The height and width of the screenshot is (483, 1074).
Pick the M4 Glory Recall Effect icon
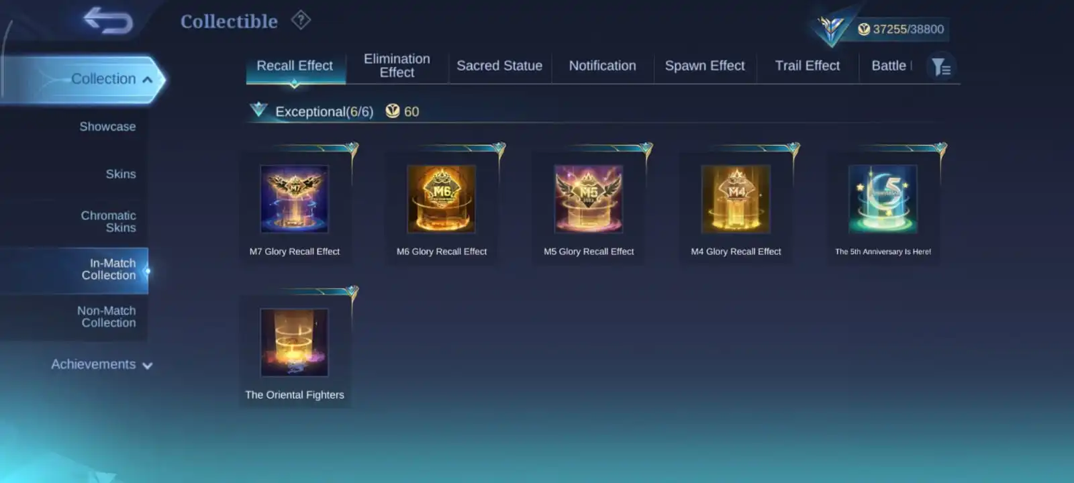coord(736,199)
